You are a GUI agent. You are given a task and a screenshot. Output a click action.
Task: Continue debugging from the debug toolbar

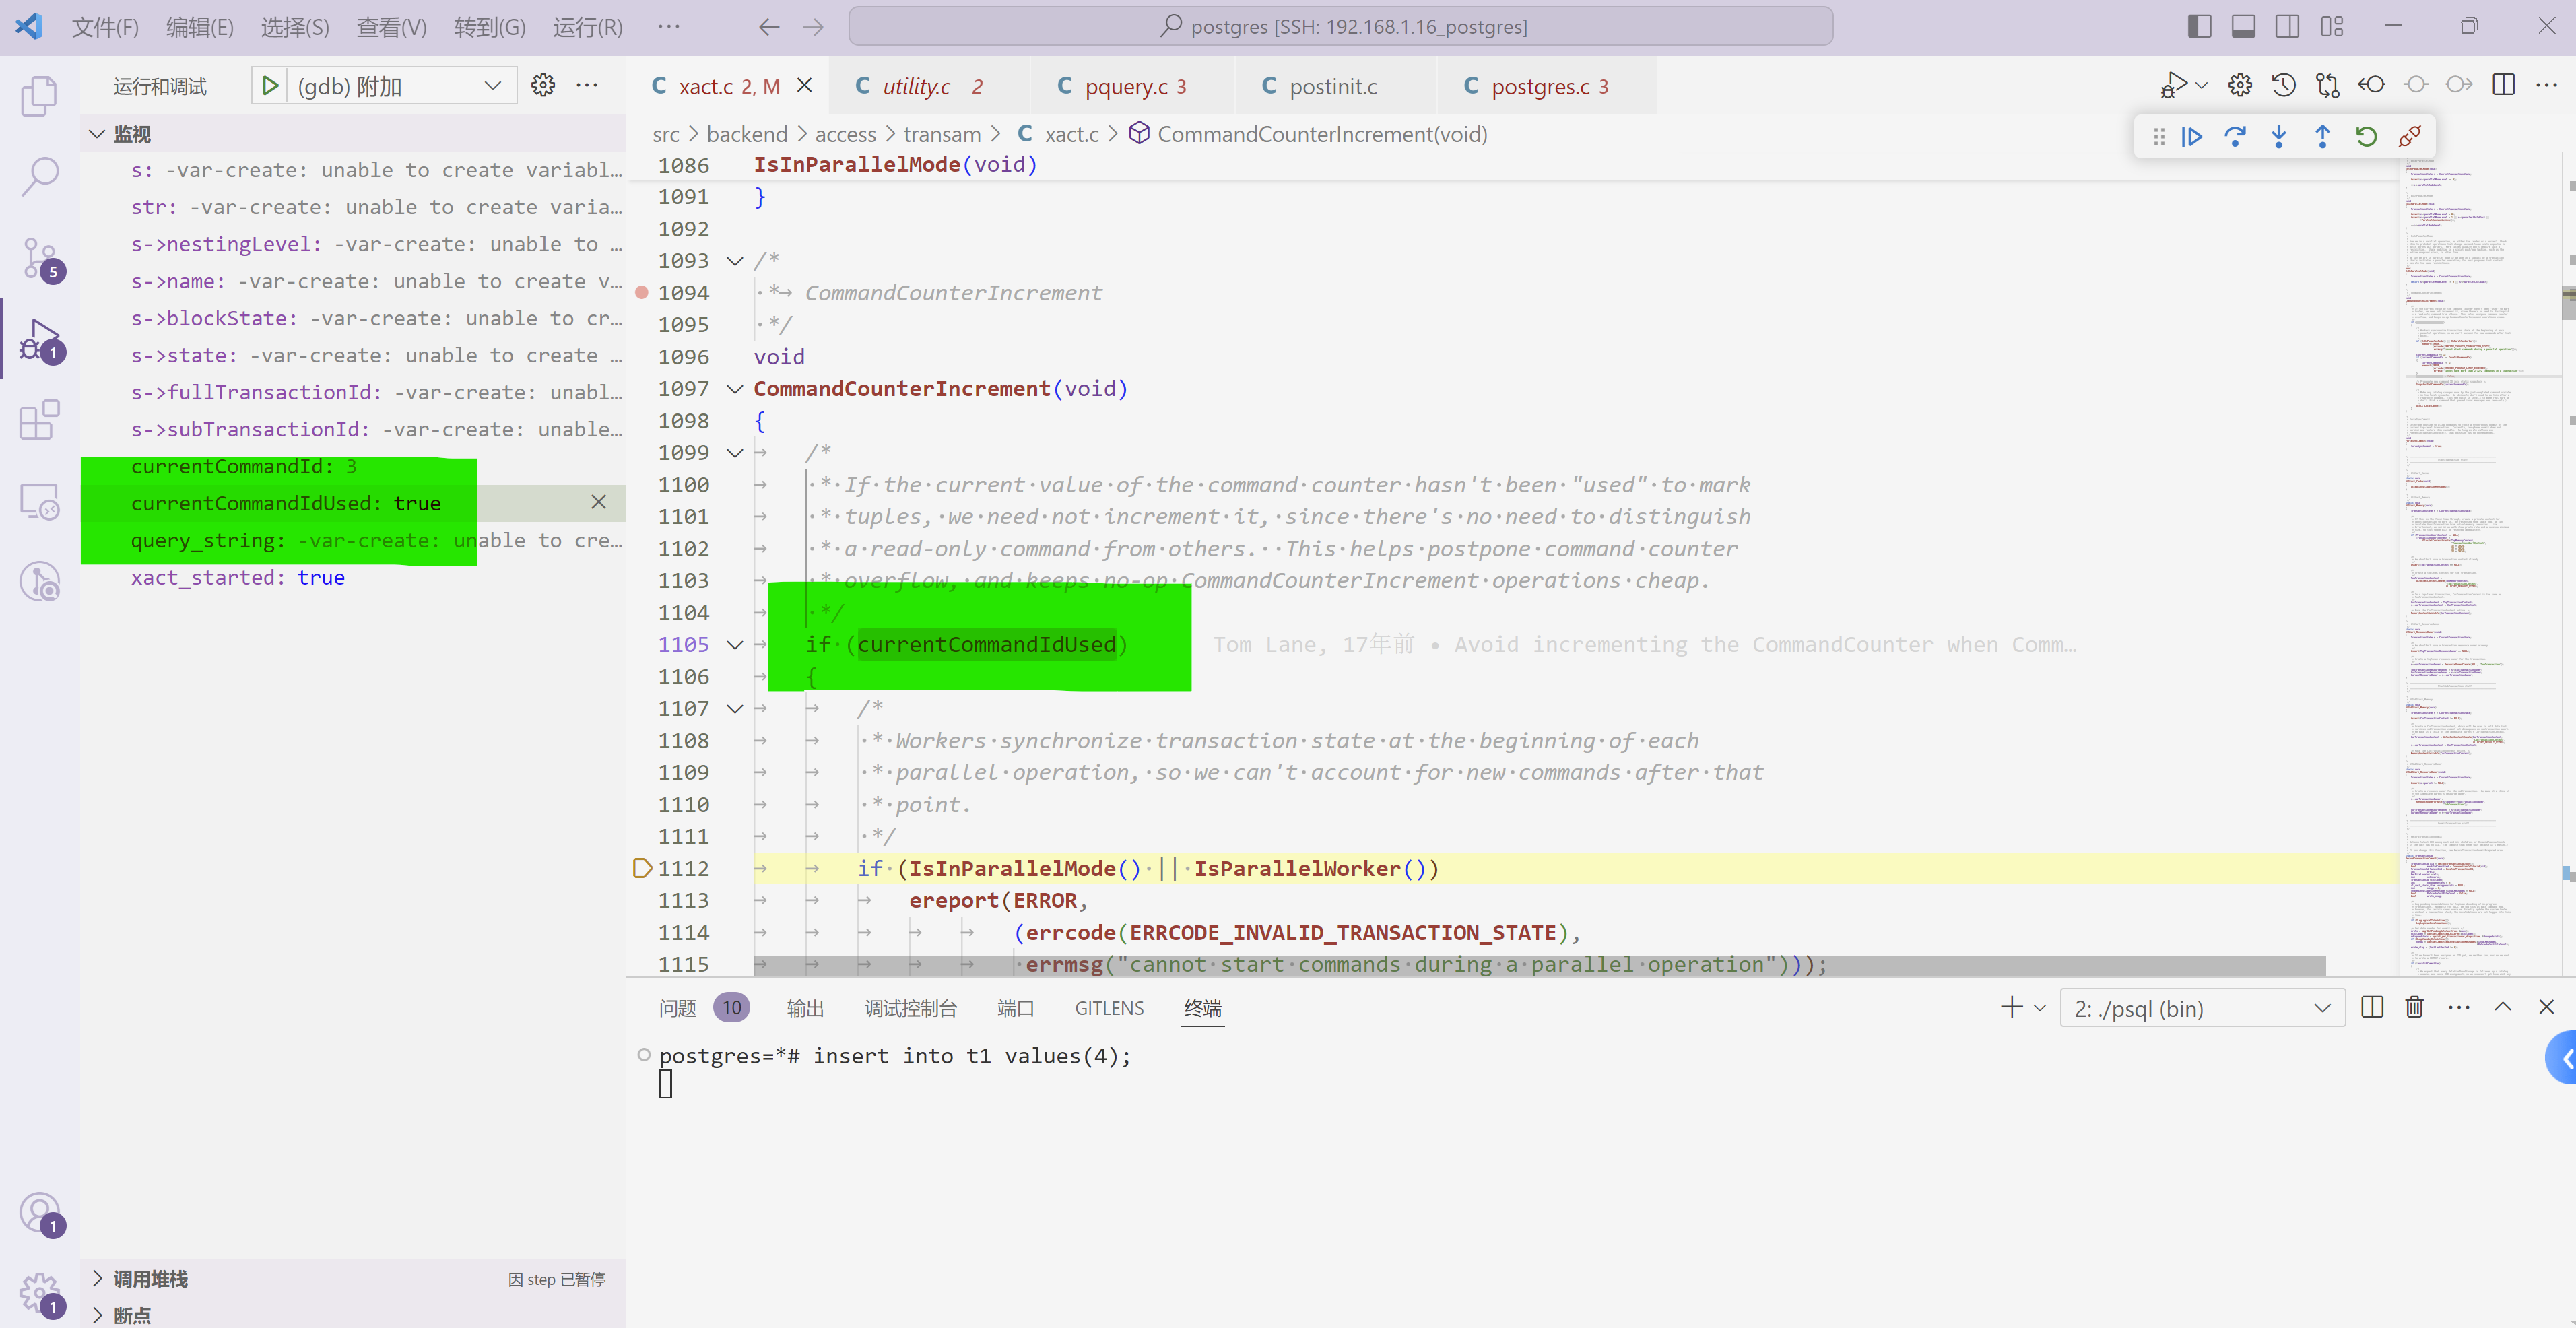[2192, 137]
